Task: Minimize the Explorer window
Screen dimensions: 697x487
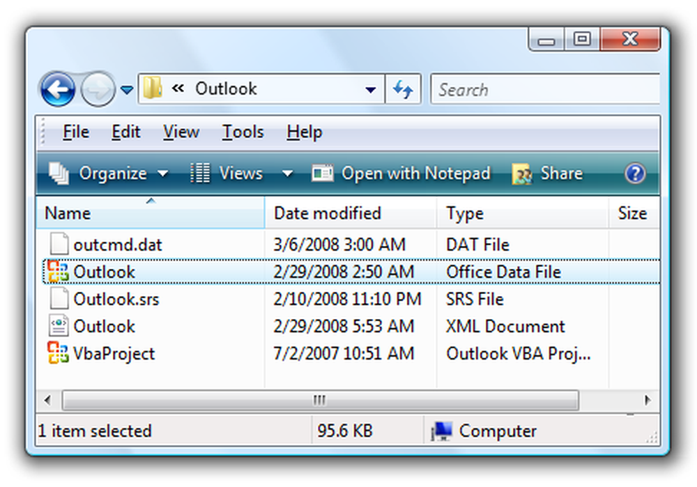Action: pos(546,39)
